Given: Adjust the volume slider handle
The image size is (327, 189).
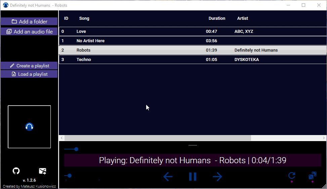Looking at the screenshot, I should click(x=70, y=176).
